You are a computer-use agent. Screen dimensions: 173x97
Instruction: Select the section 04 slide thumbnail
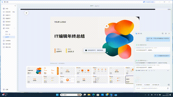[x=84, y=79]
